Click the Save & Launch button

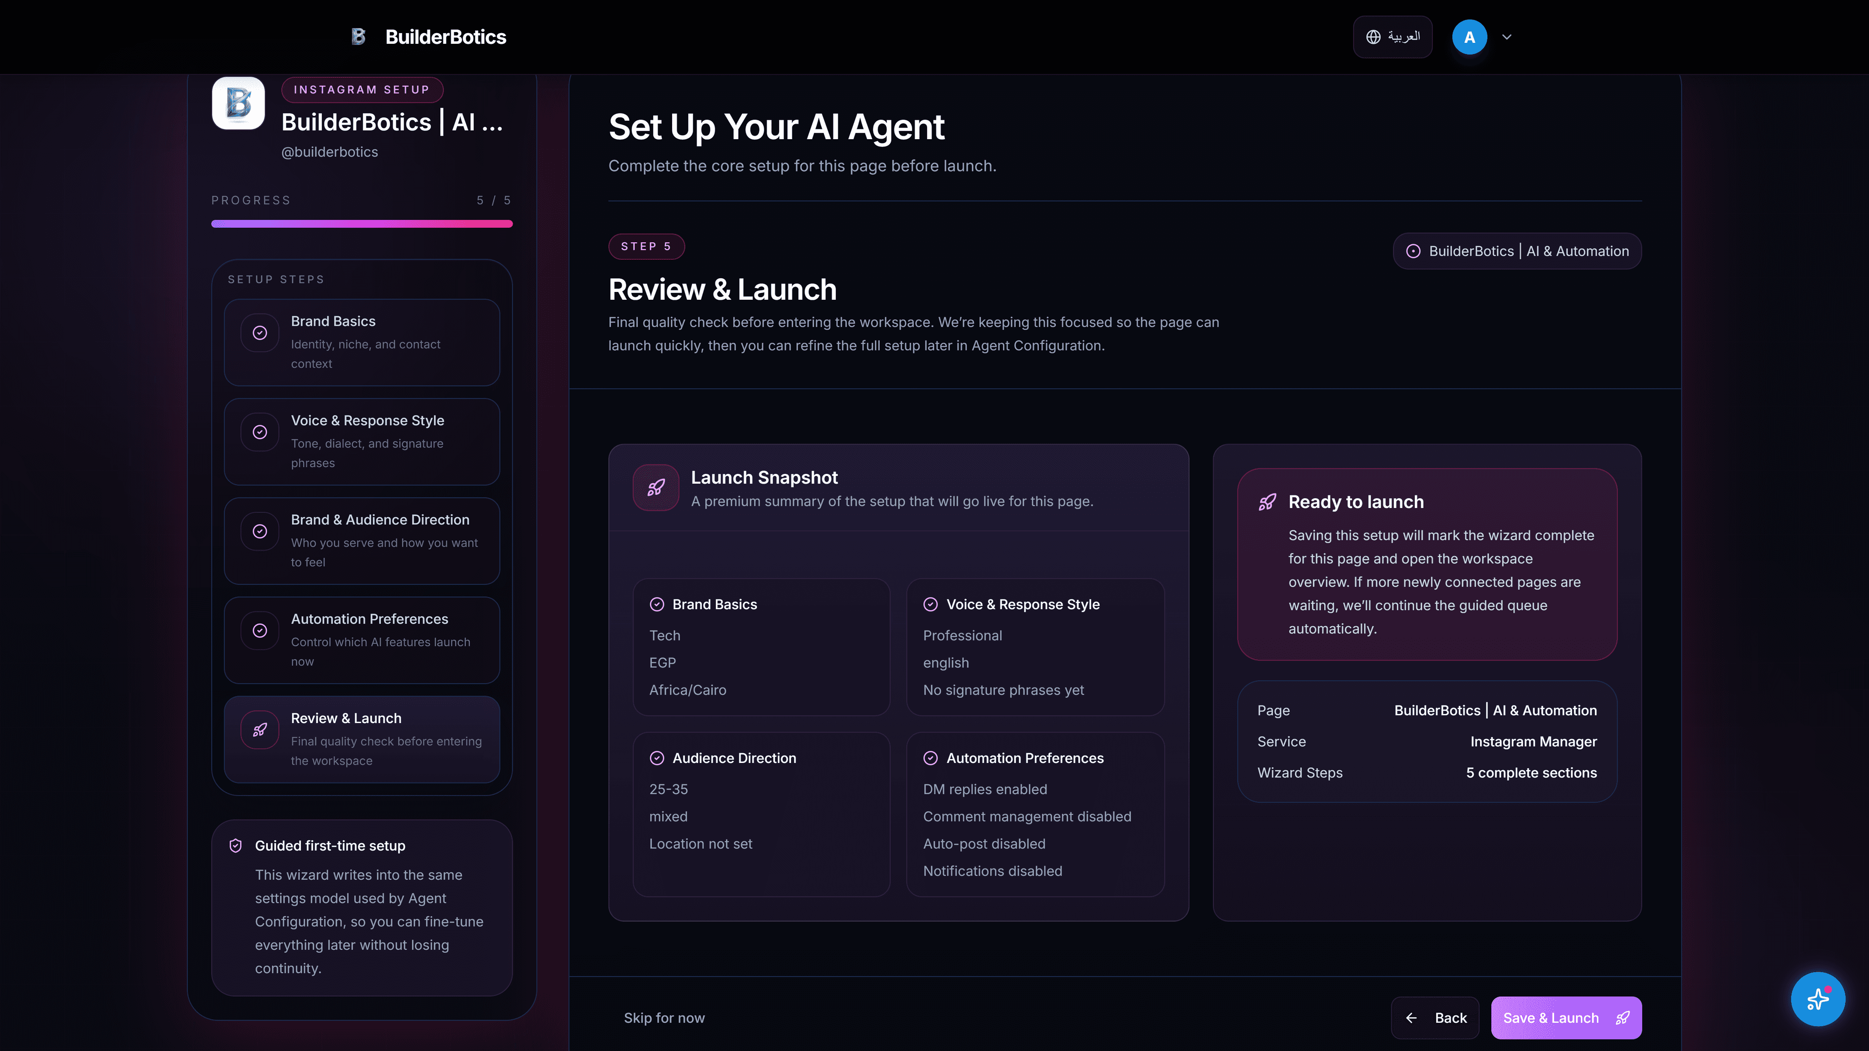[1566, 1017]
